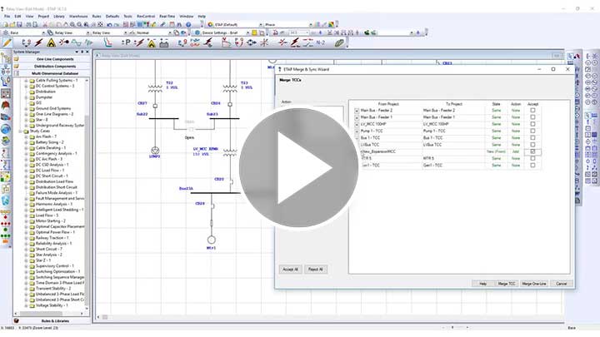The image size is (600, 337).
Task: Uncheck Accept for New_ExpansionMCC row
Action: pos(532,151)
